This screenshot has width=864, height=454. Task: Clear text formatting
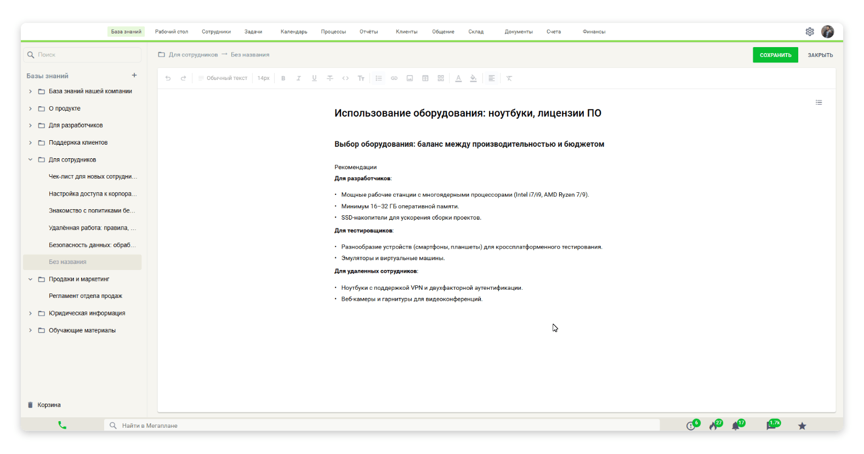509,78
